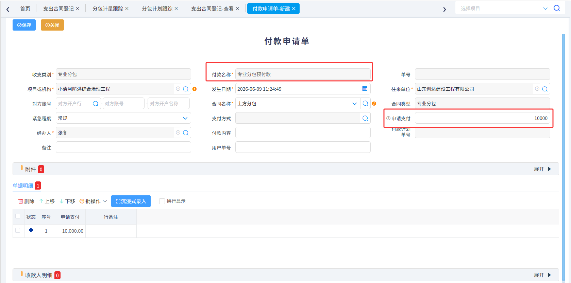Click orange info icon beside 项目或机构

click(195, 89)
